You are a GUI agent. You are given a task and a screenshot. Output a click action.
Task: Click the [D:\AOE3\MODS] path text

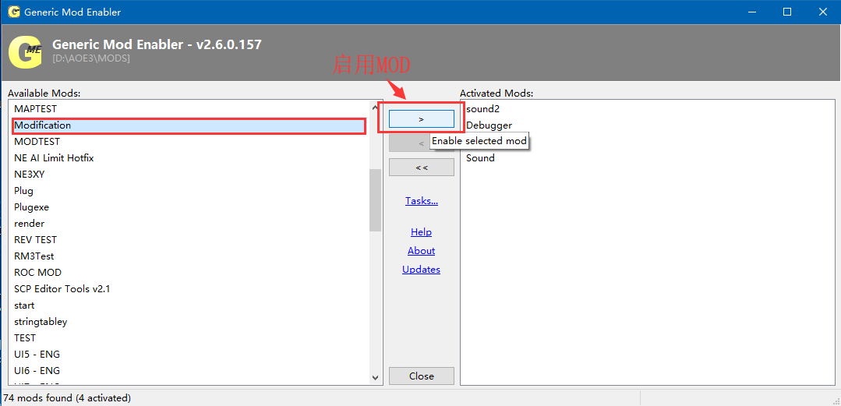(91, 58)
